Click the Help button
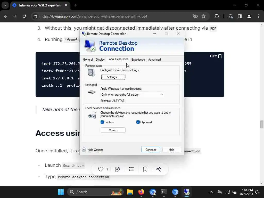 171,150
